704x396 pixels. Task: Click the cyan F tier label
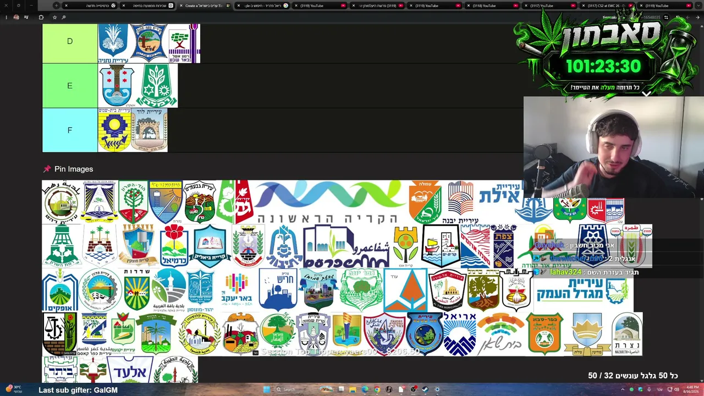(x=70, y=130)
